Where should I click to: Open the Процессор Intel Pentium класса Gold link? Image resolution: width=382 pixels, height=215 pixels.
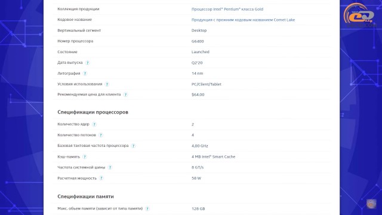click(227, 10)
